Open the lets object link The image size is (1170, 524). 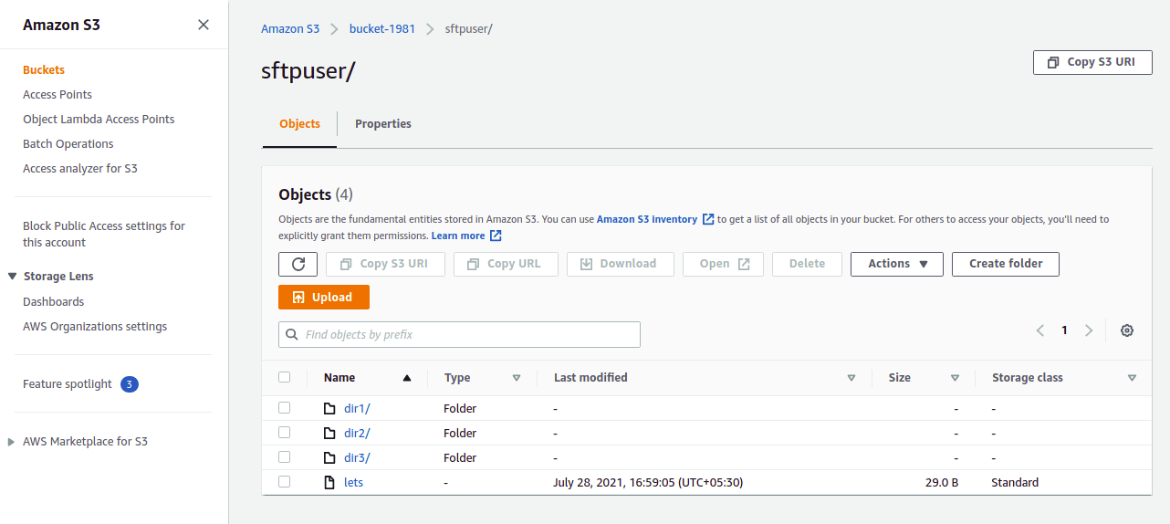(353, 483)
